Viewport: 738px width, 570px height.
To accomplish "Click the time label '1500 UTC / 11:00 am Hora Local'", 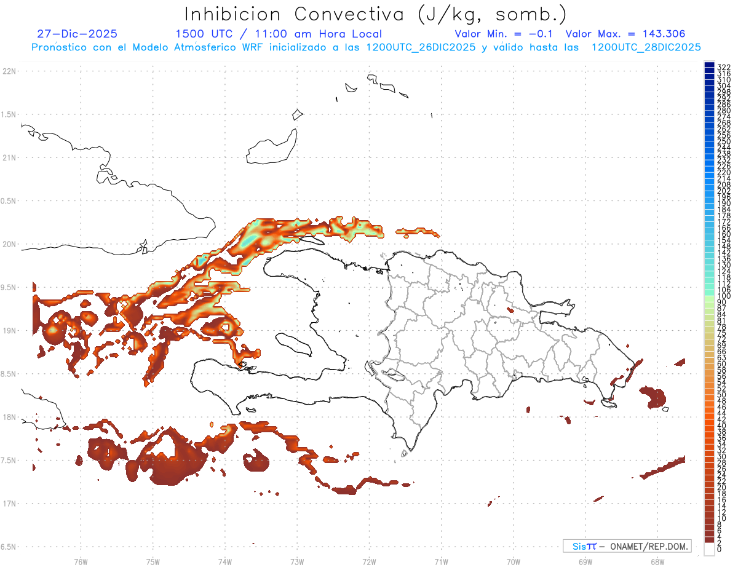I will tap(279, 34).
